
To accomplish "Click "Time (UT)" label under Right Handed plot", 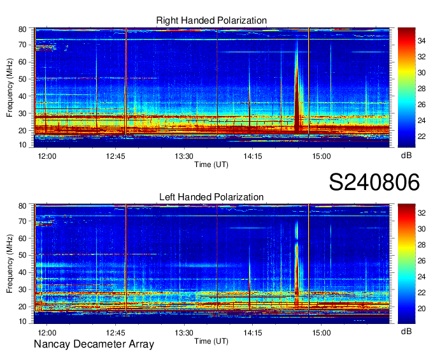I will click(211, 165).
